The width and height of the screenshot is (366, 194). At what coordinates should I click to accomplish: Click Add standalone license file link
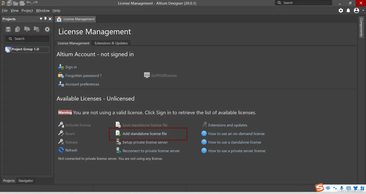[x=144, y=134]
